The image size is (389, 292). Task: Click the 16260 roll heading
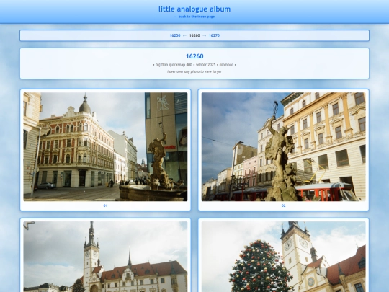click(194, 56)
